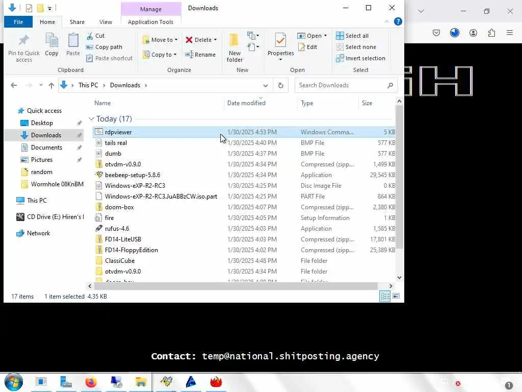The image size is (522, 392).
Task: Open the File ribbon tab
Action: [18, 22]
